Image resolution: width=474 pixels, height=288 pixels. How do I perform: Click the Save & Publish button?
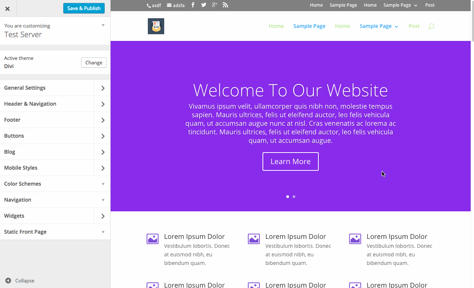click(84, 8)
